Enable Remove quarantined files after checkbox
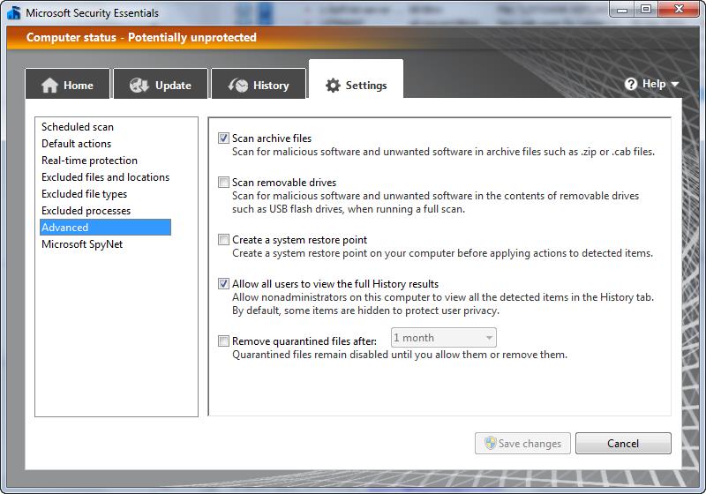This screenshot has height=494, width=706. tap(223, 341)
